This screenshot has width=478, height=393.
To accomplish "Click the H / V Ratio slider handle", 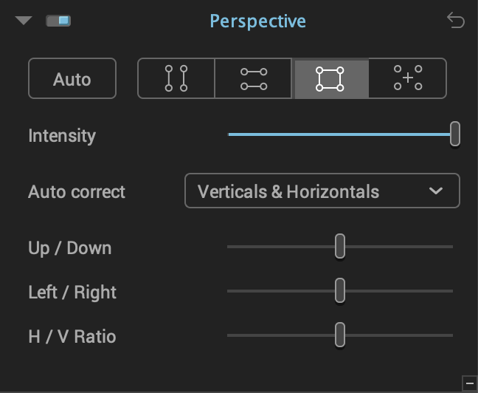I will pos(340,335).
